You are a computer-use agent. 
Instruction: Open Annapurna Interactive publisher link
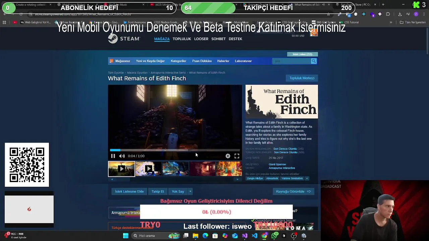[x=282, y=168]
